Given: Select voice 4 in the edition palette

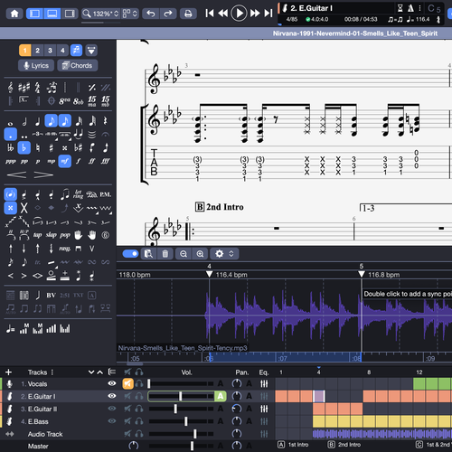Looking at the screenshot, I should click(x=62, y=51).
